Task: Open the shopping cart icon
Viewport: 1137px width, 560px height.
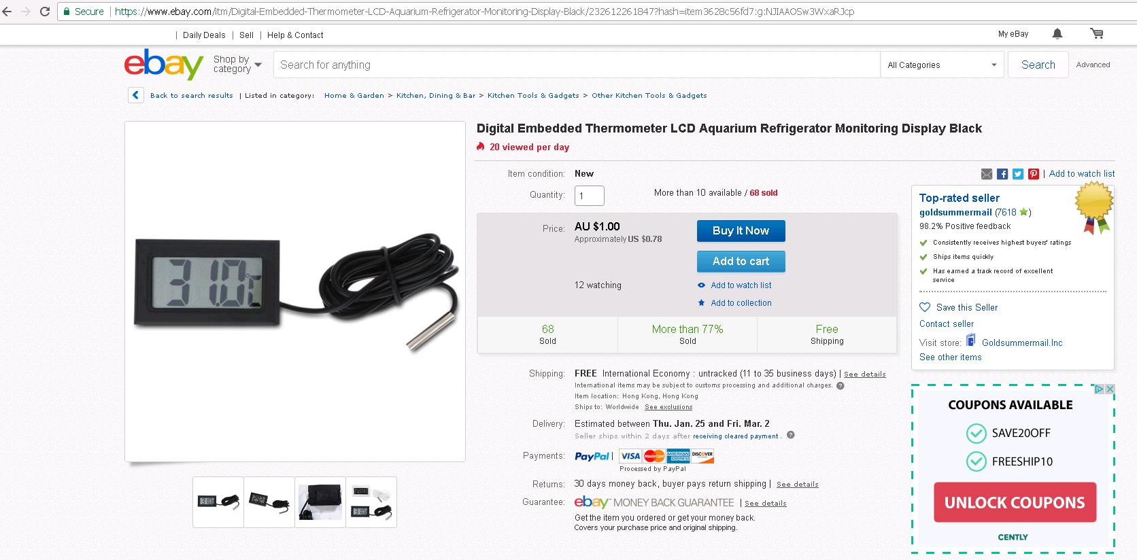Action: [x=1096, y=33]
